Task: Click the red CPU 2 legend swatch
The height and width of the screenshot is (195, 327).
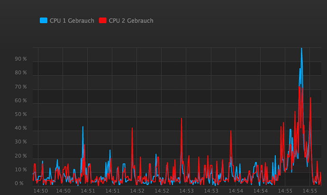Action: 103,20
